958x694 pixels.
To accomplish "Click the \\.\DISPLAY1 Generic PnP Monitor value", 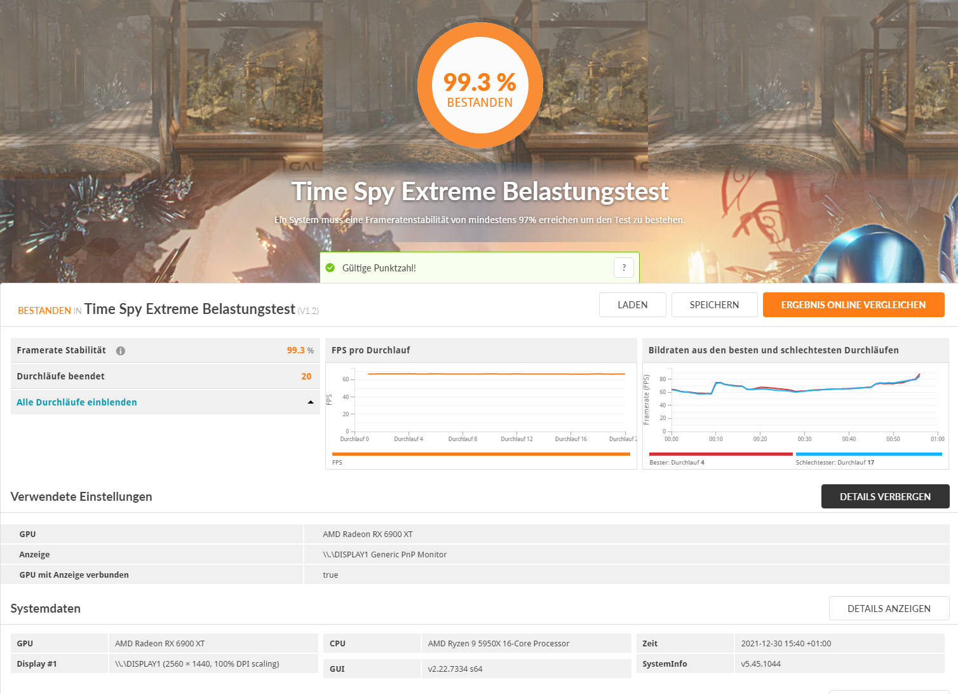I will pos(385,555).
